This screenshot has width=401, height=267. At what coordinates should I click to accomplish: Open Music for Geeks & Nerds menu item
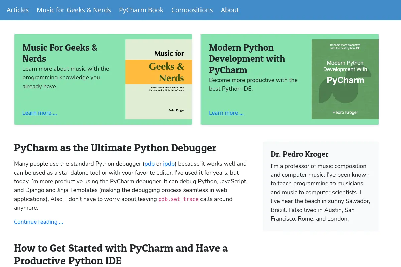[x=74, y=10]
